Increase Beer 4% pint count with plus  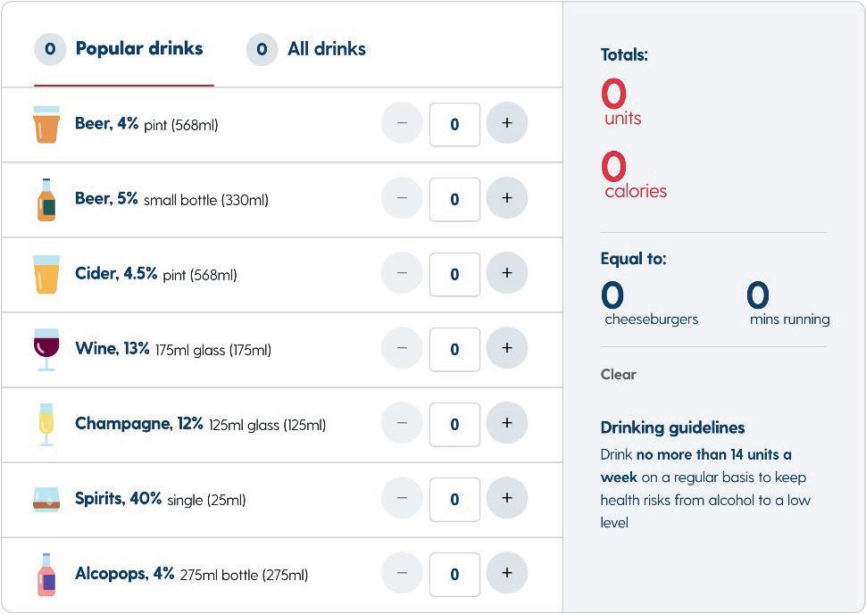pyautogui.click(x=507, y=123)
